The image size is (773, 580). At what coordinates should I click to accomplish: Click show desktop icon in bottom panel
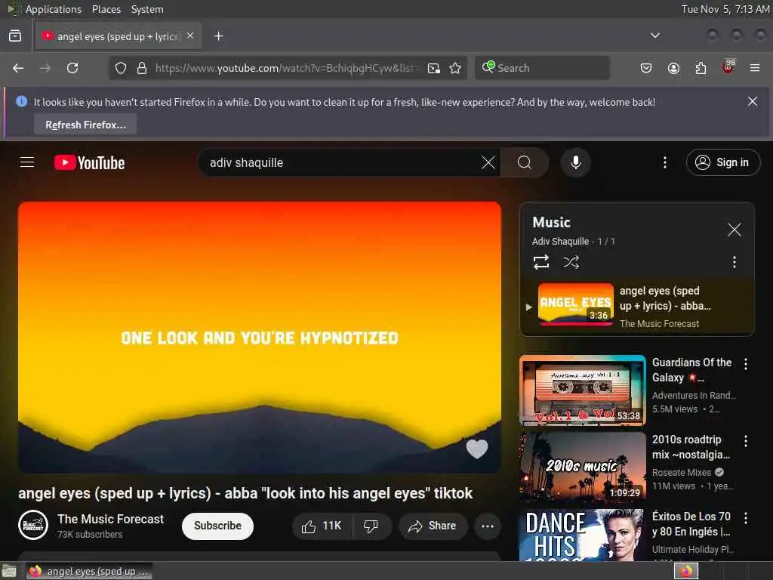[9, 571]
